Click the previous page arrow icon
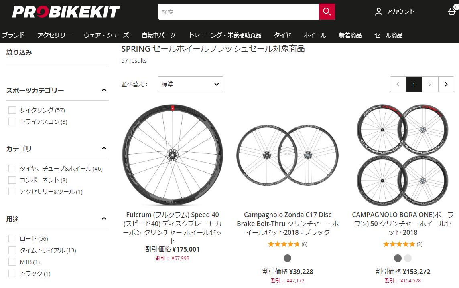The image size is (459, 288). tap(398, 84)
